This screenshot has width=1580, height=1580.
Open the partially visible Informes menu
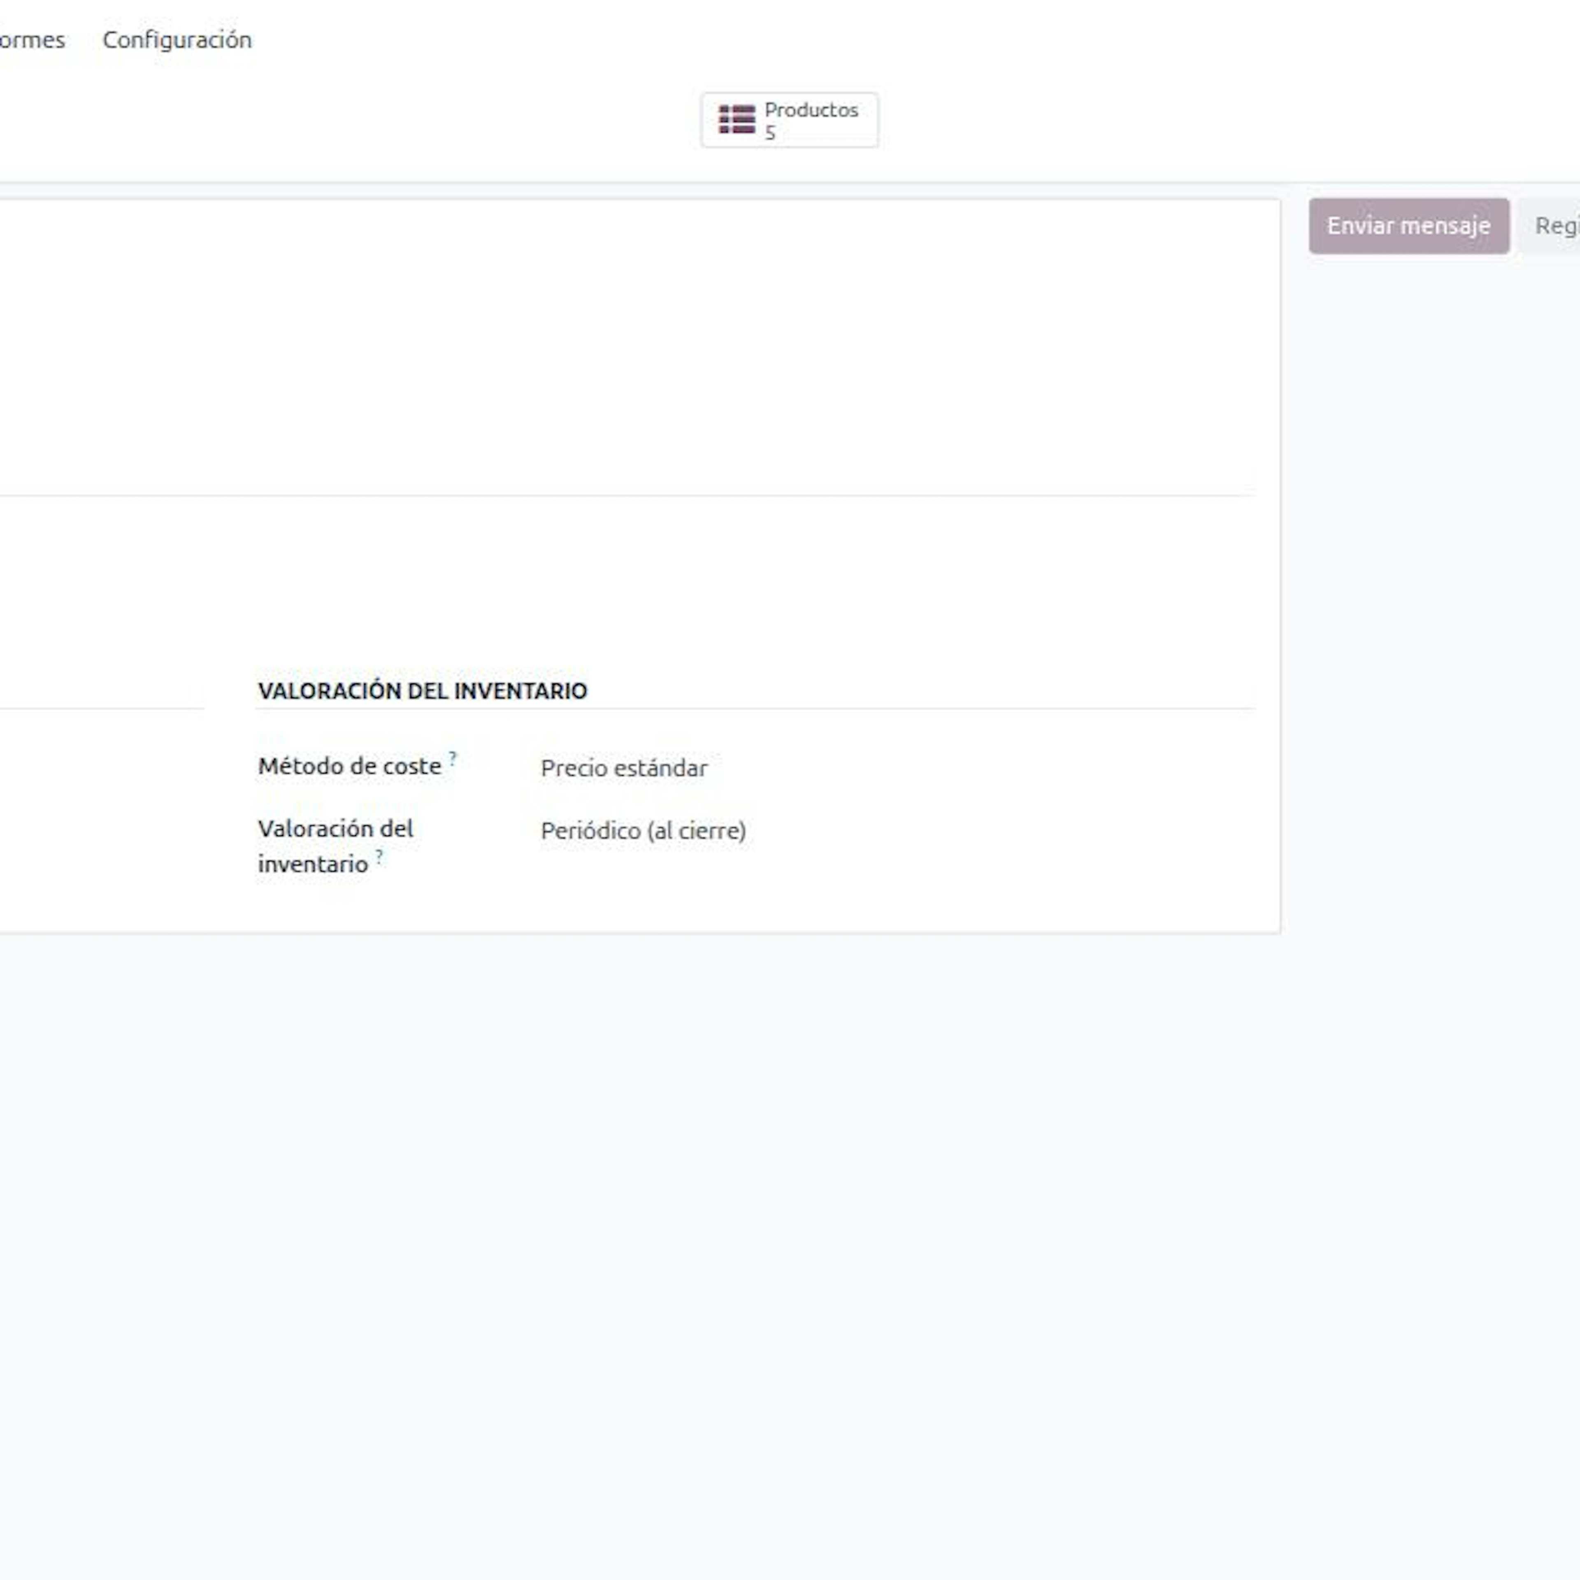click(x=32, y=39)
